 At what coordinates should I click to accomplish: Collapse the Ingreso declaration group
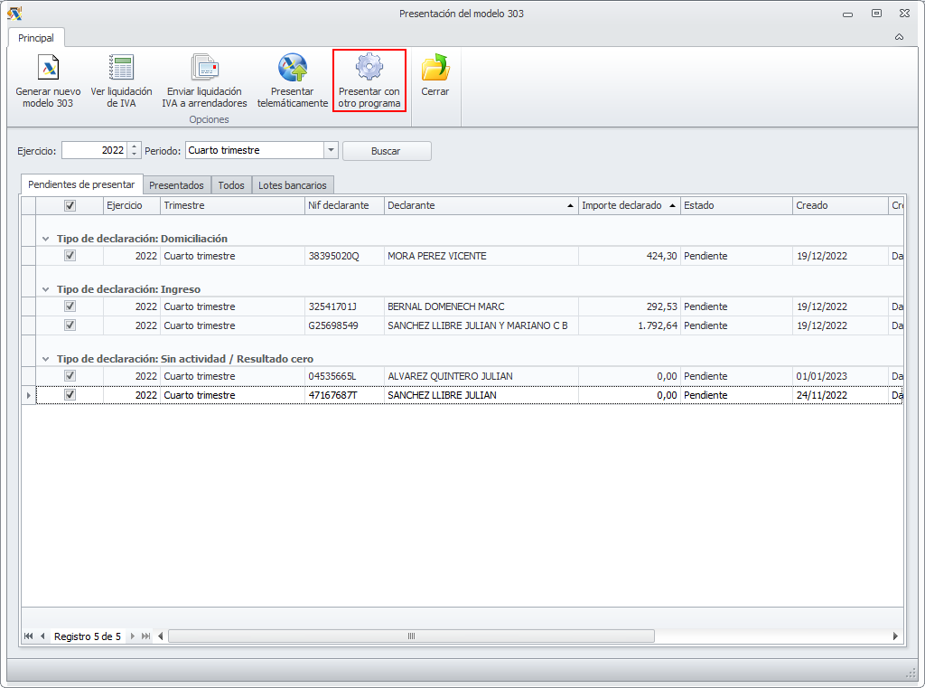tap(46, 289)
